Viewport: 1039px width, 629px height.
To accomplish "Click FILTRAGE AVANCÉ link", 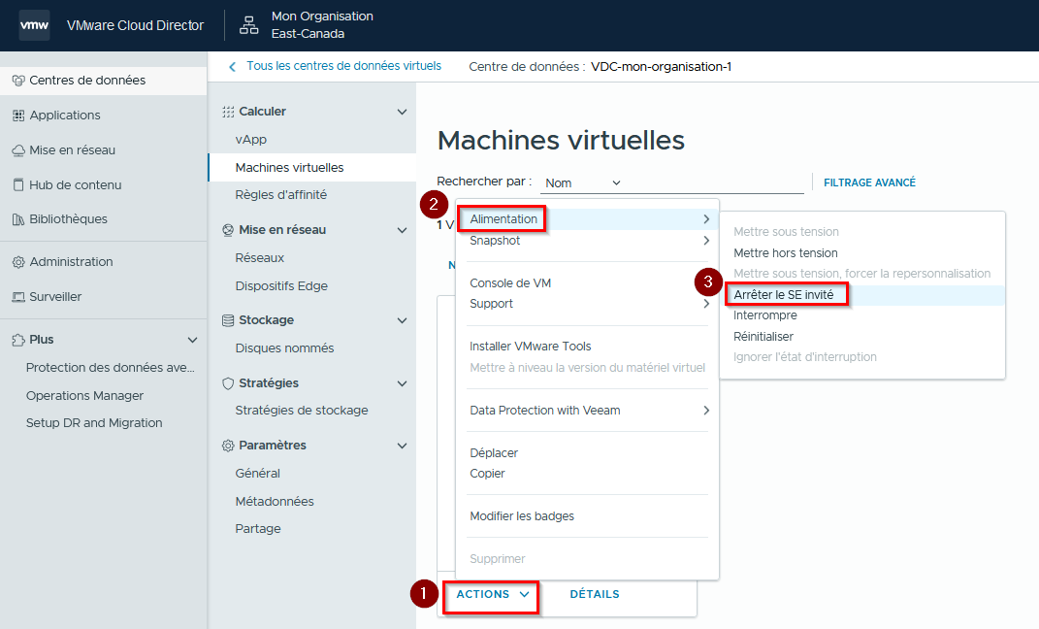I will pyautogui.click(x=869, y=182).
